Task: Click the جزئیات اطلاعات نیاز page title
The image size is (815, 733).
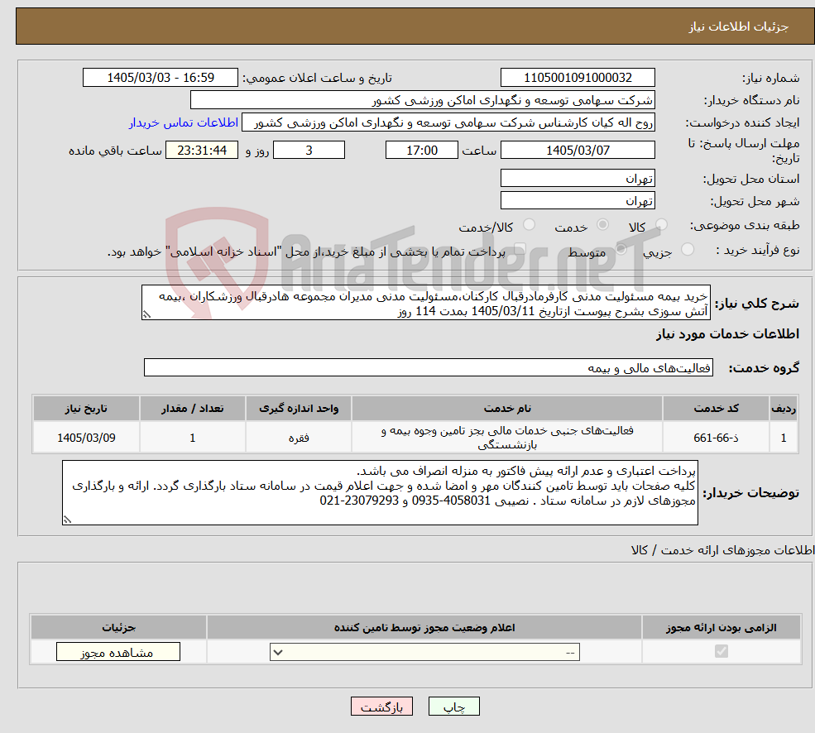Action: (739, 26)
